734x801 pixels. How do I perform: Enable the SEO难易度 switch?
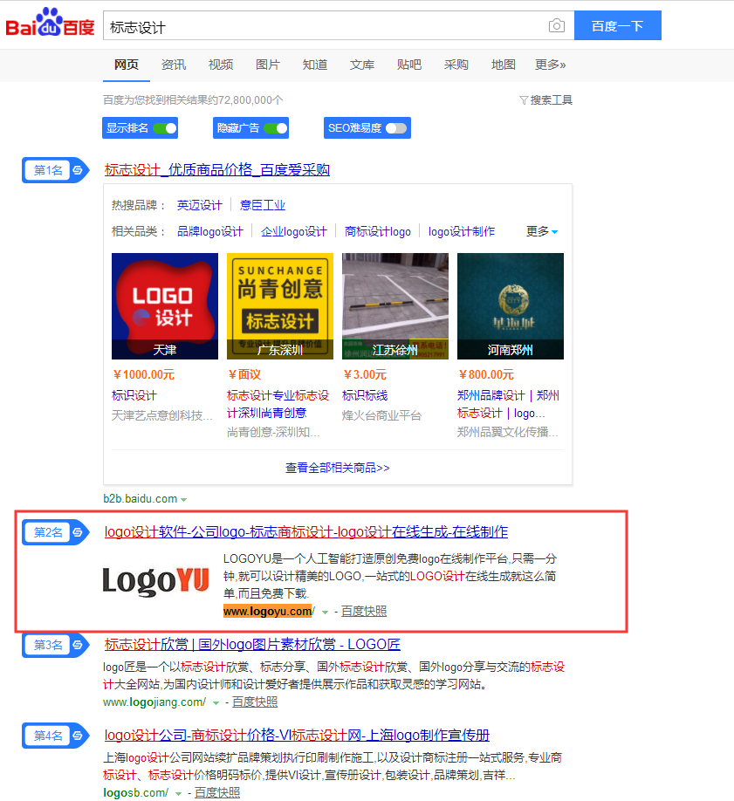click(396, 127)
